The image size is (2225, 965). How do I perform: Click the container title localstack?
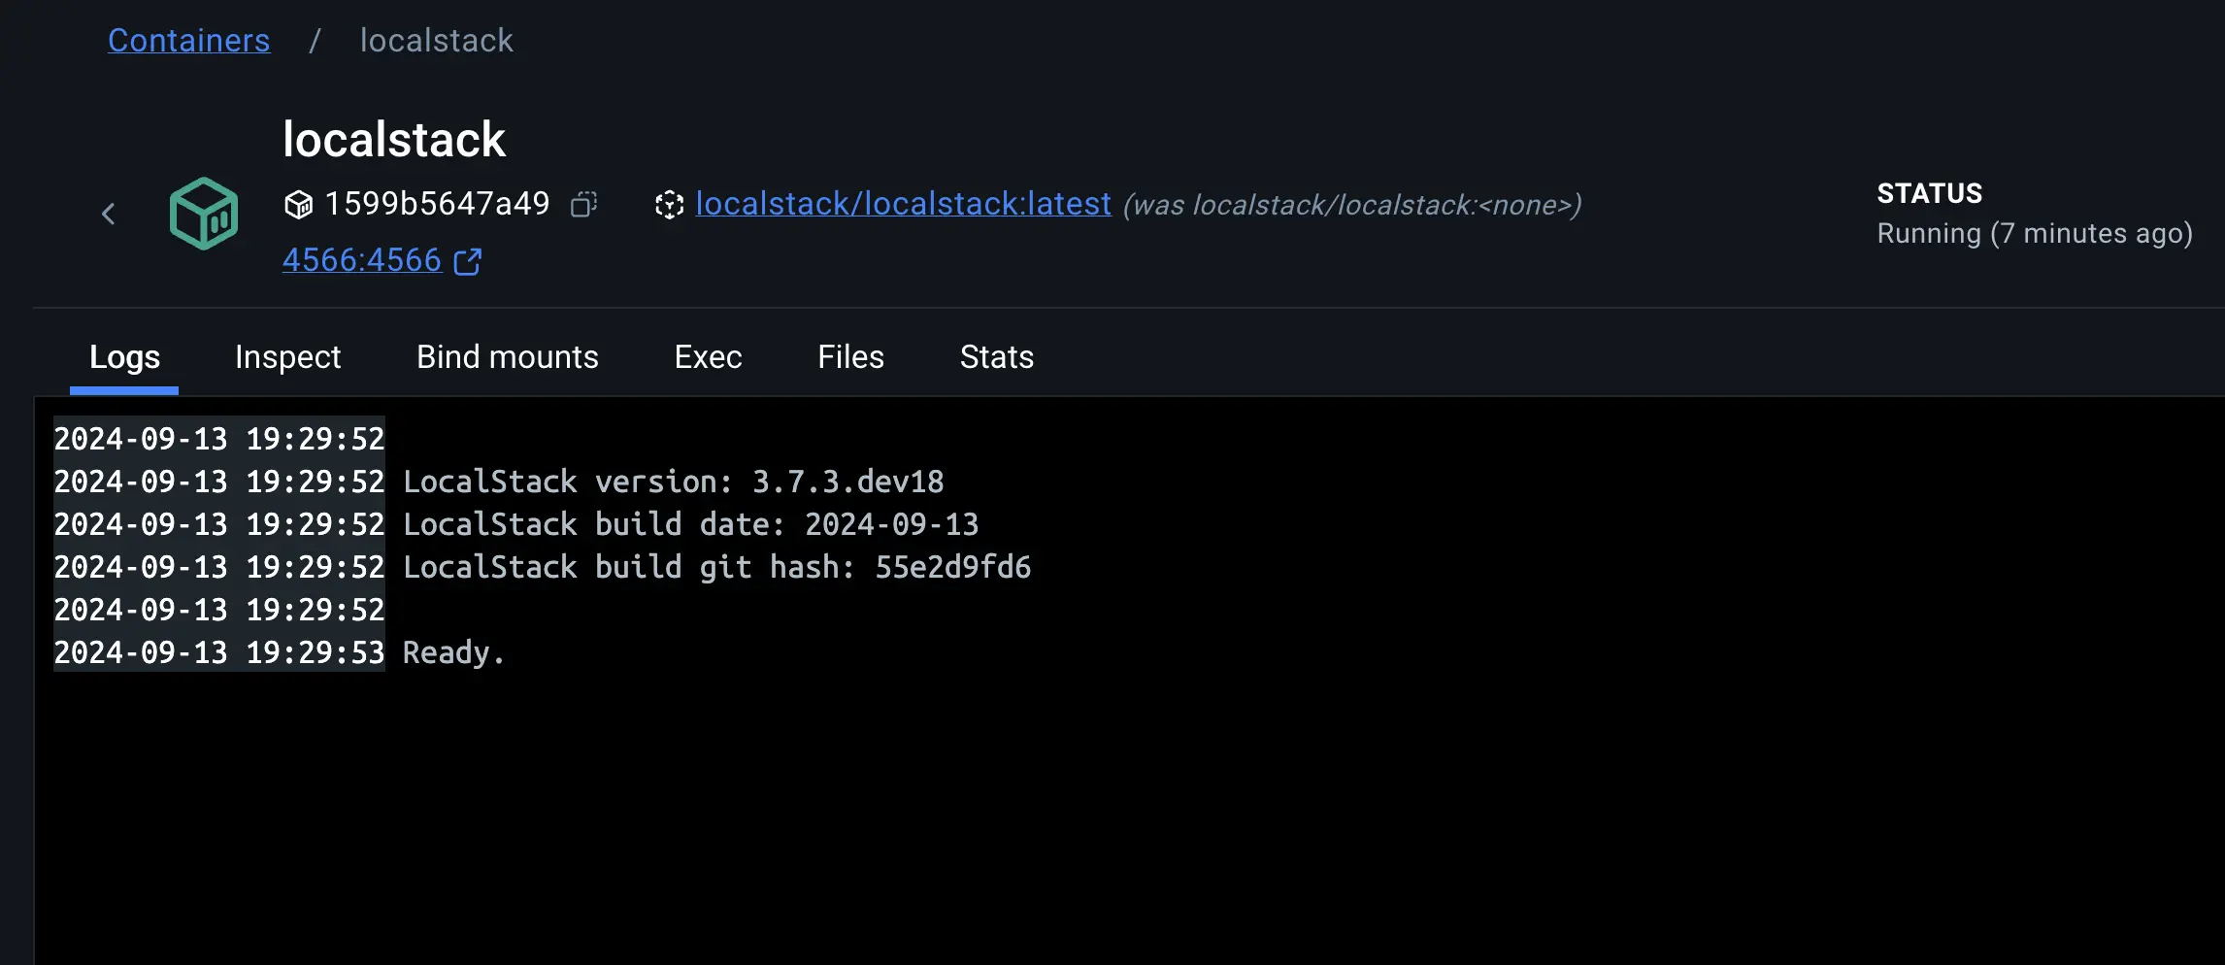[x=394, y=138]
